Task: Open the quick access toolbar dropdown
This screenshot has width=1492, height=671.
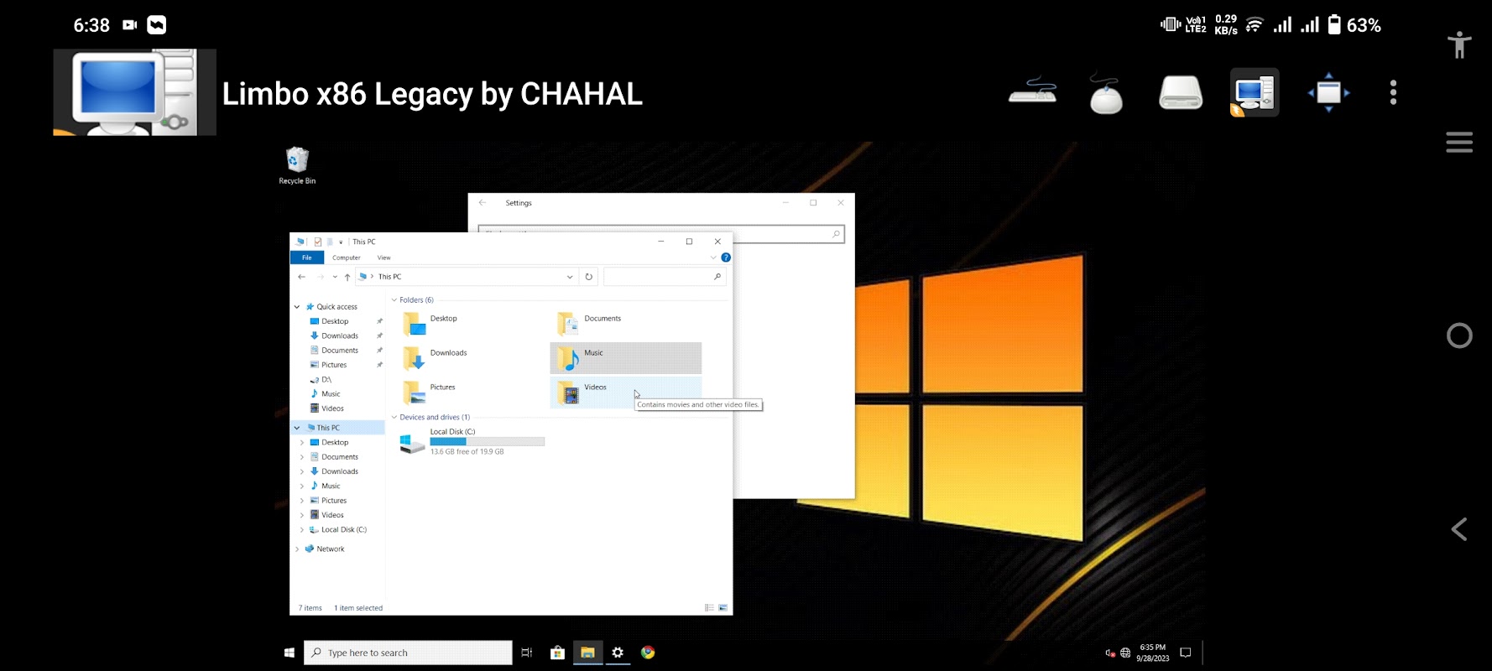Action: coord(341,242)
